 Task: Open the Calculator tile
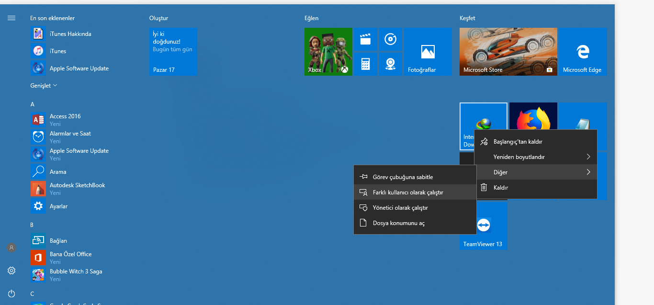pyautogui.click(x=365, y=64)
